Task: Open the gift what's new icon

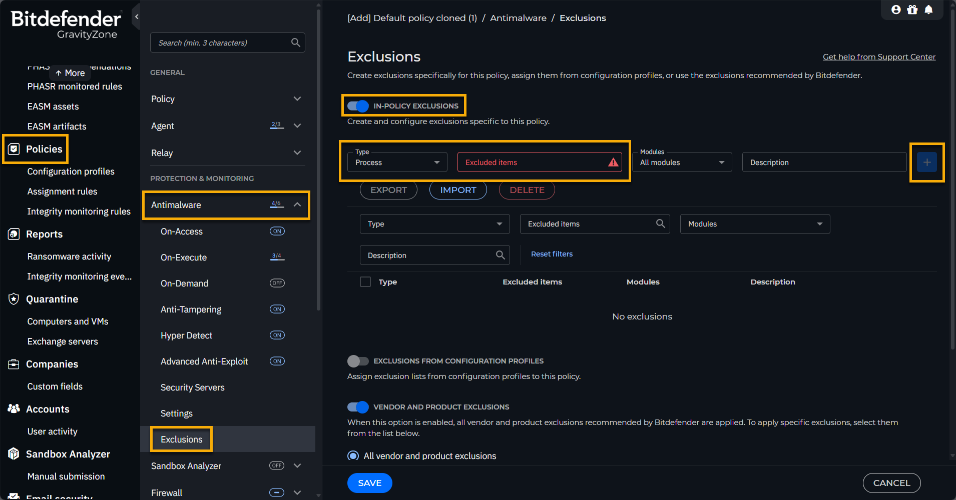Action: pyautogui.click(x=912, y=9)
